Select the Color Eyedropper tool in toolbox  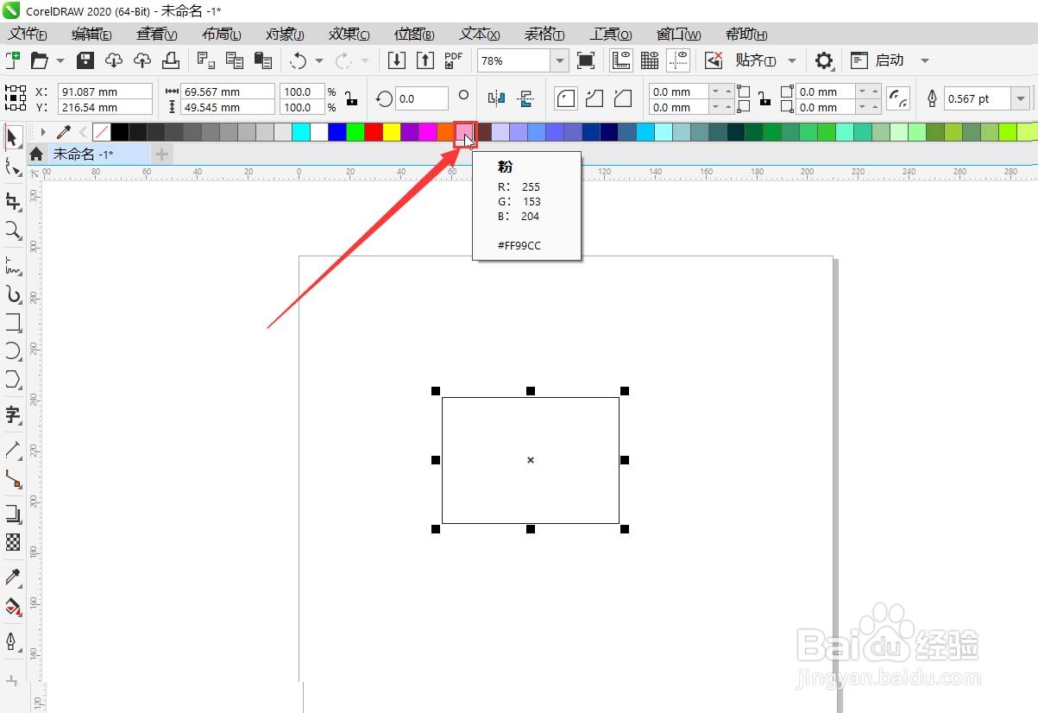point(12,577)
